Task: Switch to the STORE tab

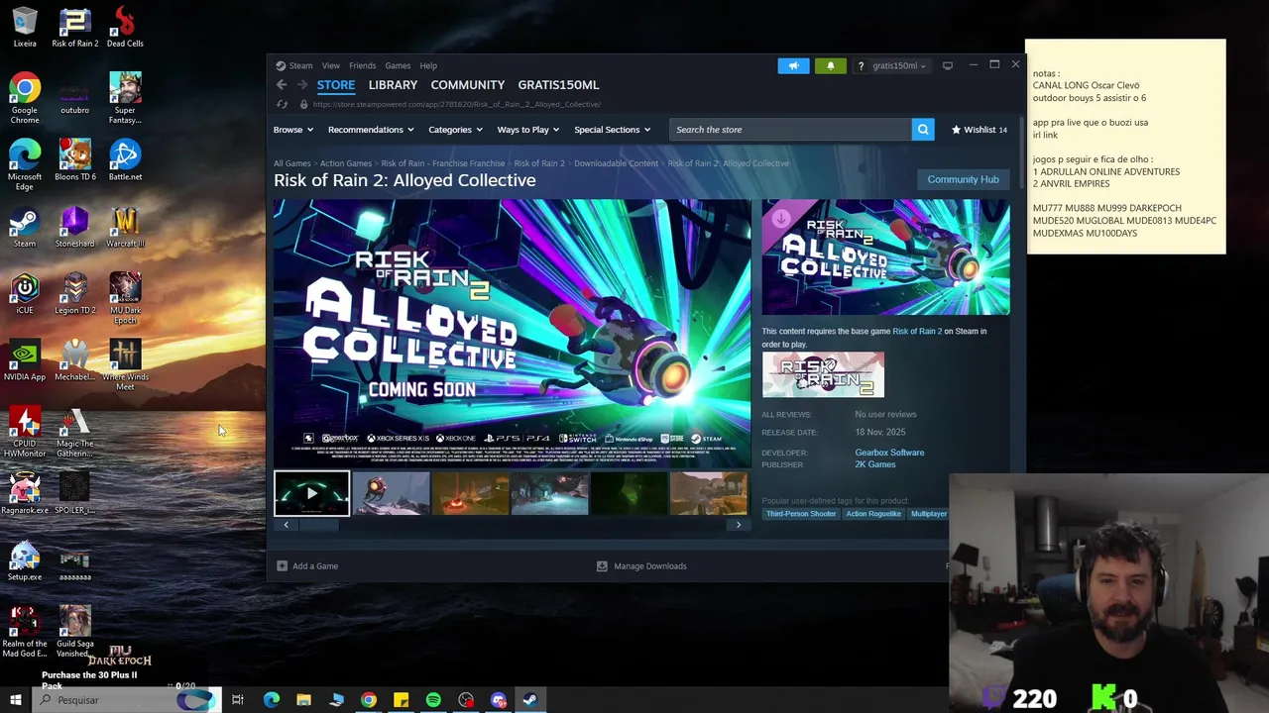Action: point(336,85)
